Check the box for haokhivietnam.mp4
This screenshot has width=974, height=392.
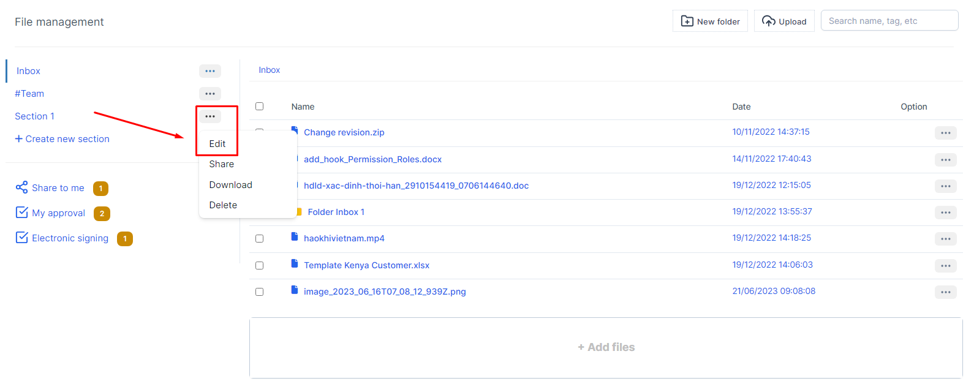(259, 239)
